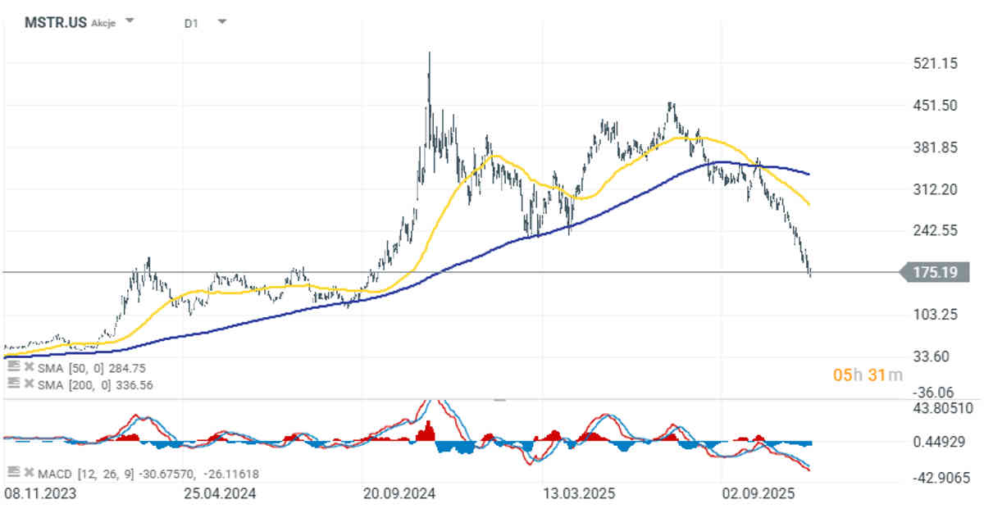Click the 05h 31m candle countdown timer

867,375
